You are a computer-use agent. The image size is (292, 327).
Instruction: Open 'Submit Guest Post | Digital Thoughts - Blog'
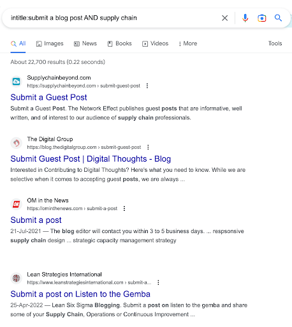[91, 159]
